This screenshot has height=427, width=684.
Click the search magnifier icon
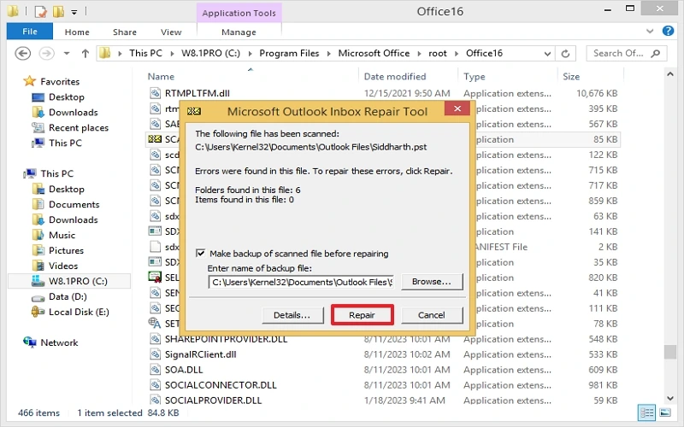pos(655,53)
